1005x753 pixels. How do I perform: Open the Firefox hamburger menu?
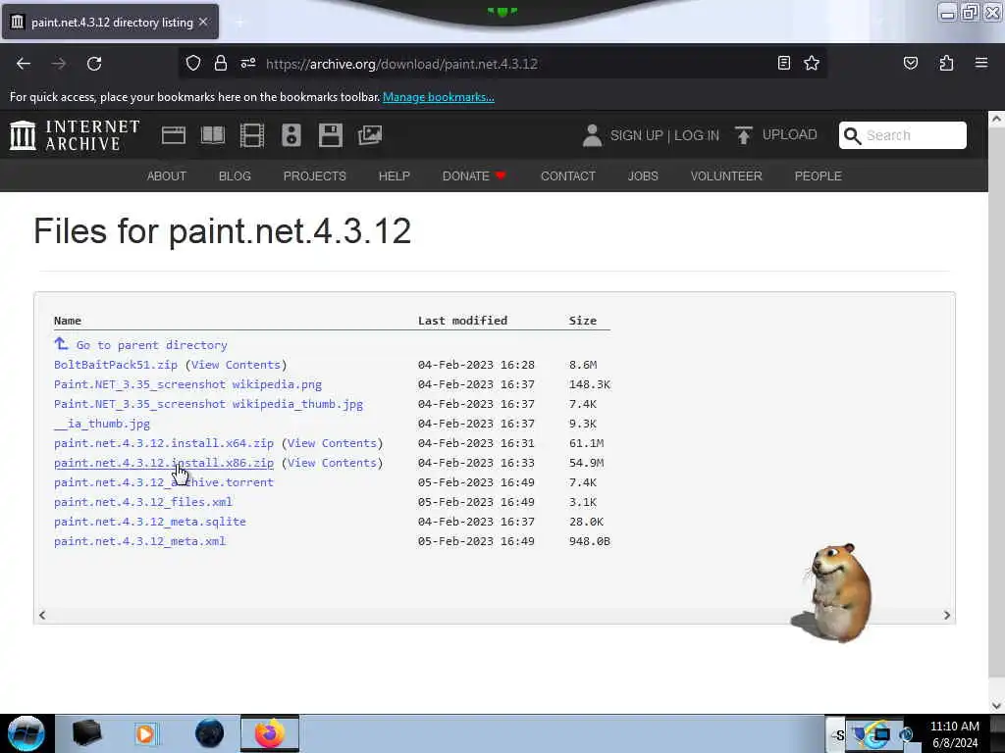coord(981,63)
